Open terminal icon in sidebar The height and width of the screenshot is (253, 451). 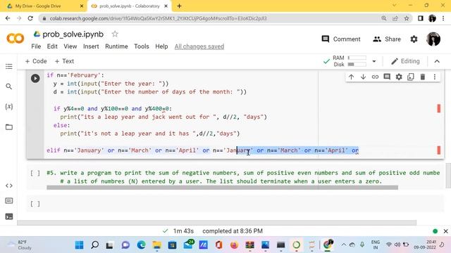(x=9, y=216)
